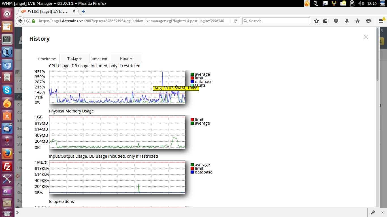Open the Timeframe Today dropdown

click(x=75, y=58)
